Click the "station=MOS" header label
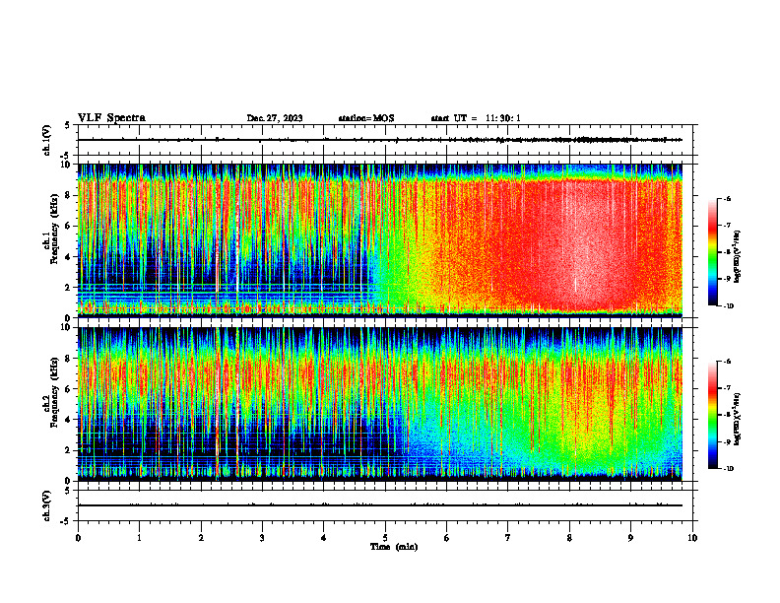The height and width of the screenshot is (603, 780). pyautogui.click(x=366, y=118)
